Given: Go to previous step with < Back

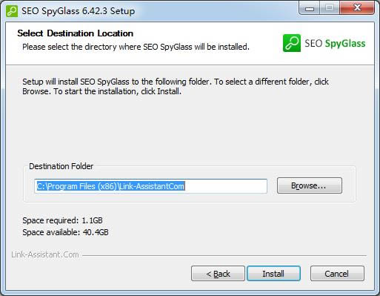Looking at the screenshot, I should coord(218,274).
